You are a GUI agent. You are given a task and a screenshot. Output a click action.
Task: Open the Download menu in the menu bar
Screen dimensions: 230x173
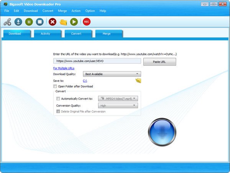tap(31, 11)
